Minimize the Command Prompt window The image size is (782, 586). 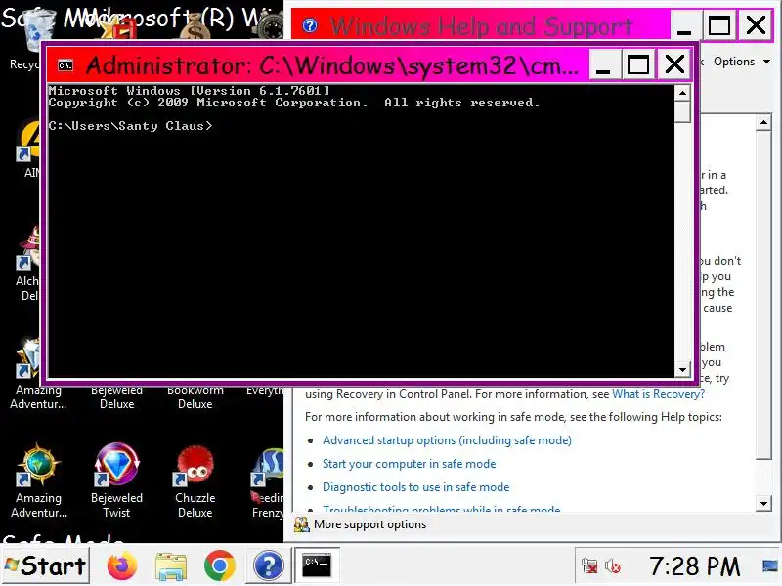pos(604,64)
